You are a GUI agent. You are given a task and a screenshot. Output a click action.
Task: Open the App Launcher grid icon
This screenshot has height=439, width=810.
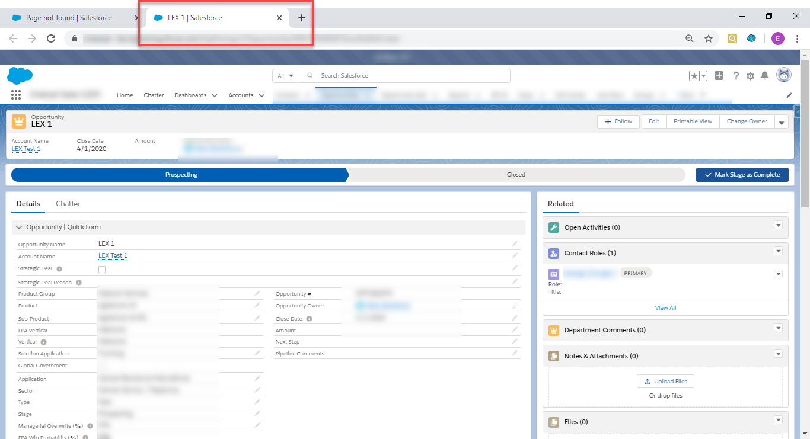click(x=16, y=95)
